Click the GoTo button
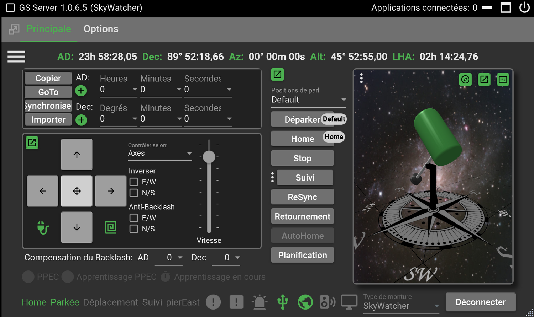Screen dimensions: 534x317 point(48,92)
